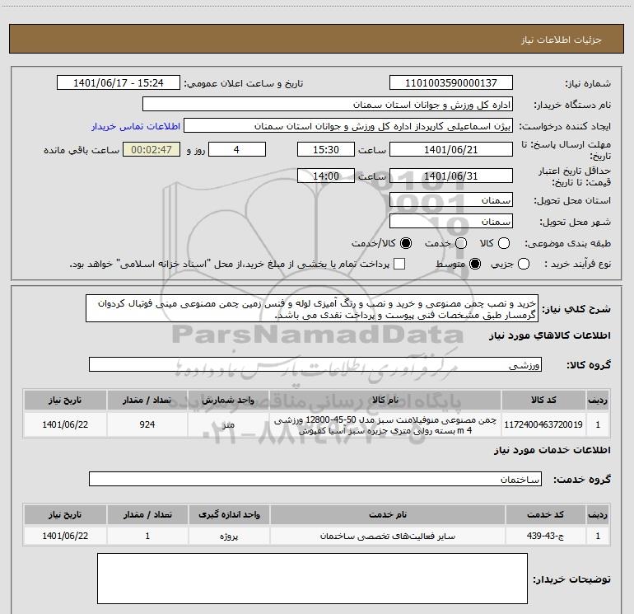Screen dimensions: 634x614
Task: Click the نام کالا column header
Action: click(x=385, y=400)
